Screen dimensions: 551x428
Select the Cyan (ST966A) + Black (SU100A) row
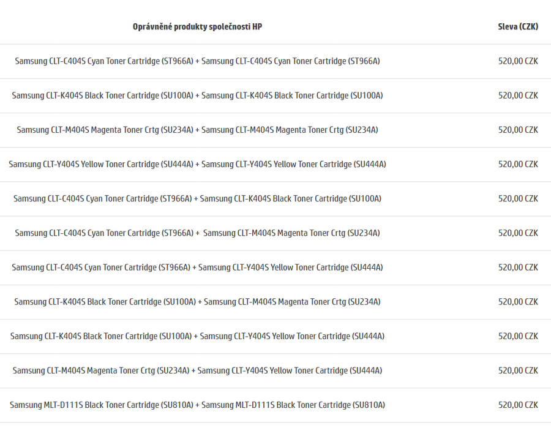pos(275,199)
